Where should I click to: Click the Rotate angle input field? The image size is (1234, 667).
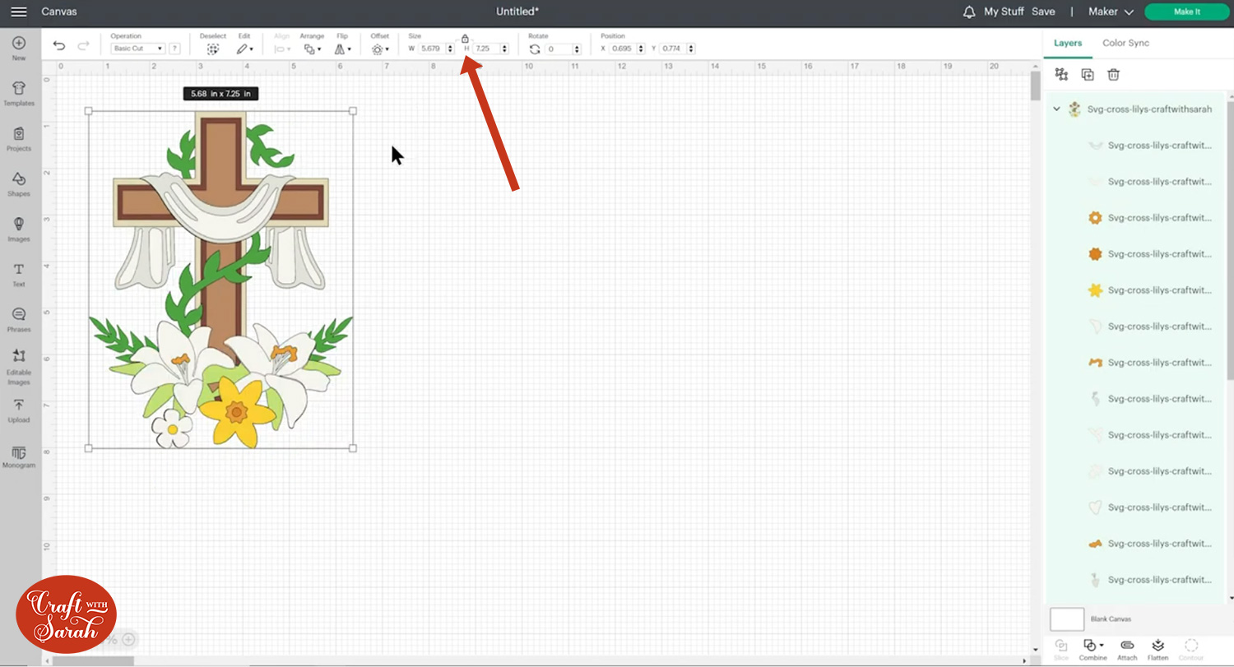pyautogui.click(x=559, y=49)
